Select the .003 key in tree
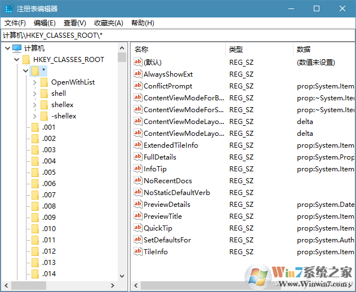Screen dimensions: 356x292 coord(49,150)
